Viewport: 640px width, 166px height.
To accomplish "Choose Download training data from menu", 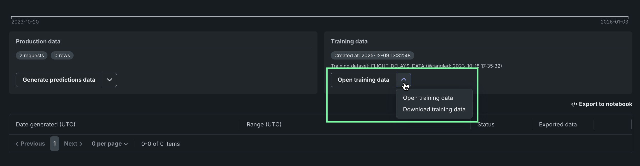I will click(x=434, y=110).
